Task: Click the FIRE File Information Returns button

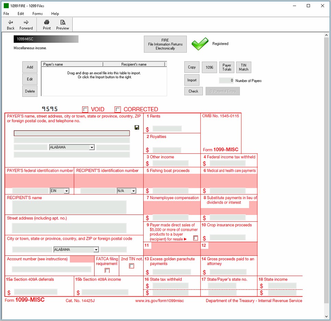Action: click(x=165, y=44)
